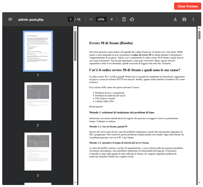Click the 60% zoom level field
Viewport: 203px width, 187px height.
[x=101, y=19]
